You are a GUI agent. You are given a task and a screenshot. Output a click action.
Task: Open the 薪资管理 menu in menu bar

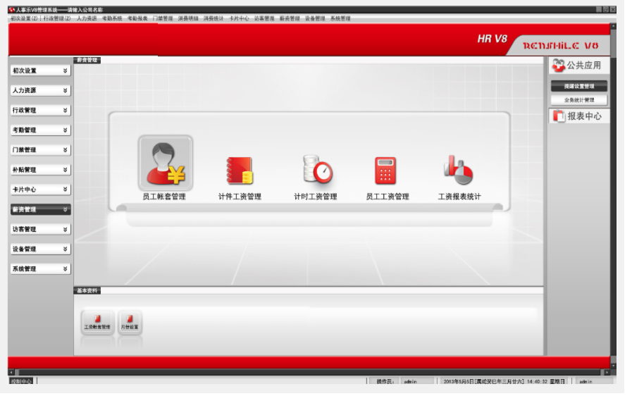click(x=289, y=18)
